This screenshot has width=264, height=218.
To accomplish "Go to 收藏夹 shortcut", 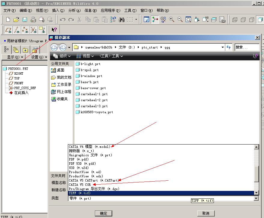I will click(x=59, y=99).
